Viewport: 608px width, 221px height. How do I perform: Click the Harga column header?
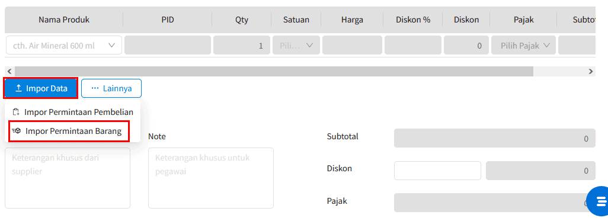pos(352,20)
